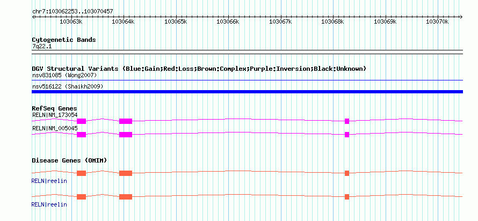
Task: Click the RELN|NM_173054 transcript label
Action: (55, 115)
